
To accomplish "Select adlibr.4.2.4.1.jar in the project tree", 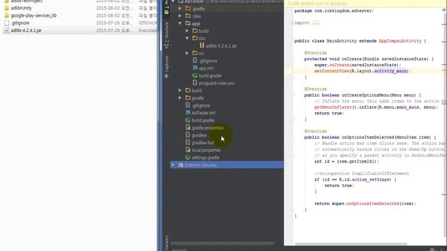I will 221,45.
